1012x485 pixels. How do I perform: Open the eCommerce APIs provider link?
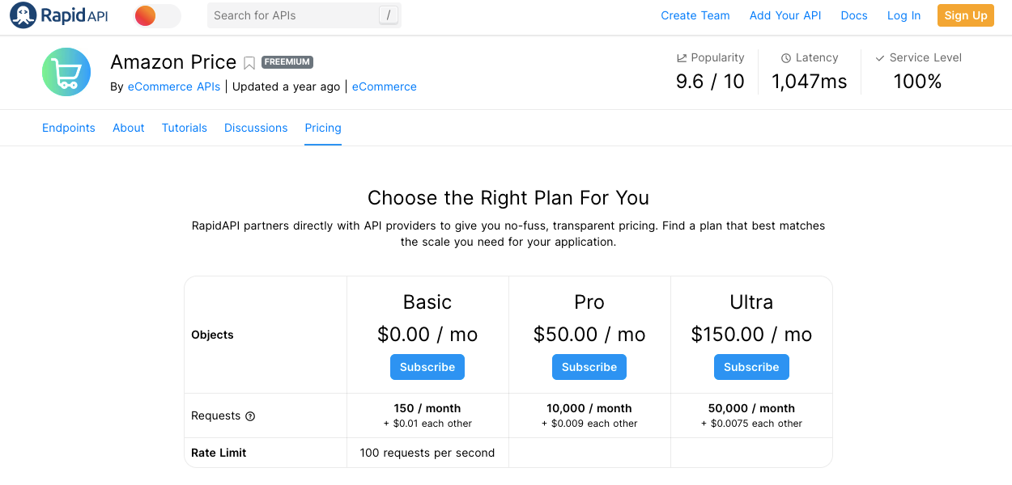click(x=173, y=86)
